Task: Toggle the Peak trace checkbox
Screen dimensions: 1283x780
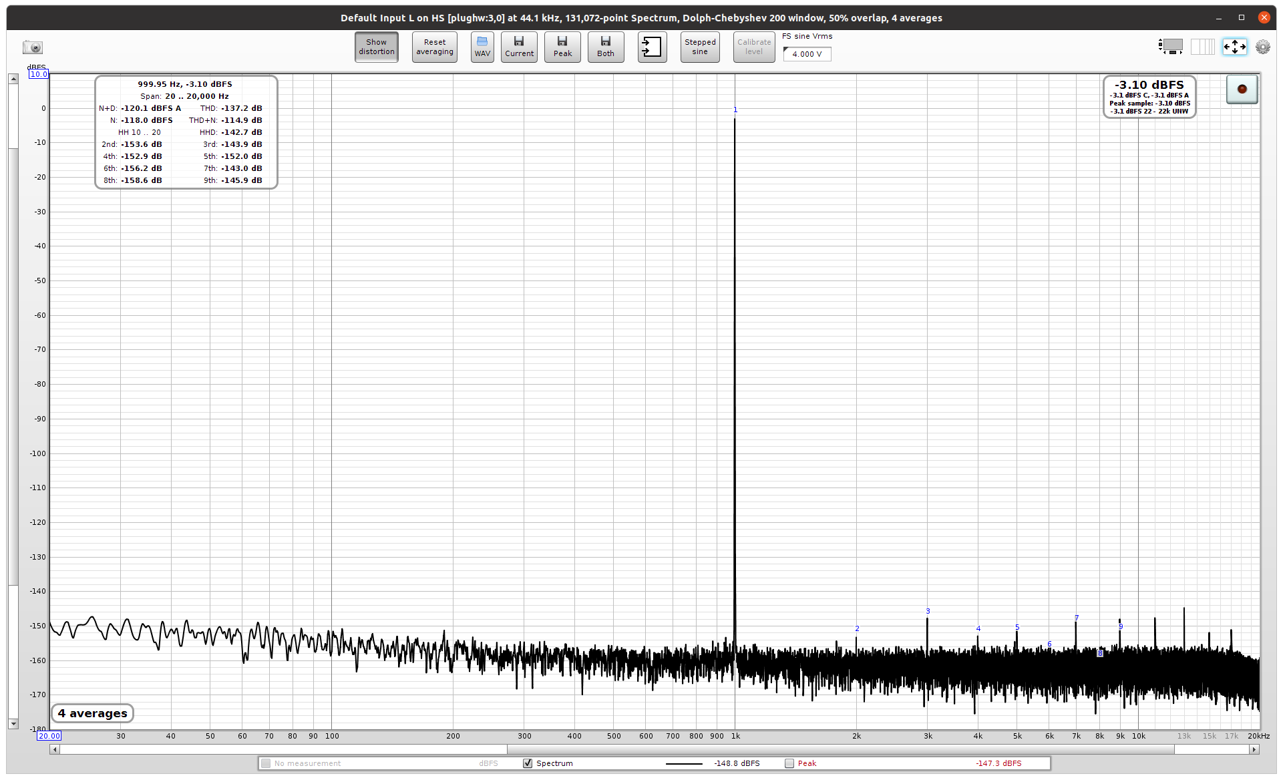Action: point(789,763)
